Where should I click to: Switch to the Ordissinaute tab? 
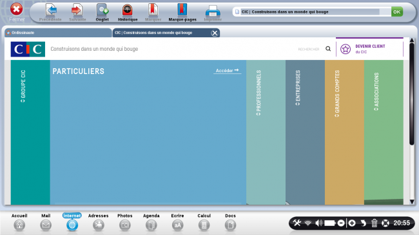pos(58,33)
